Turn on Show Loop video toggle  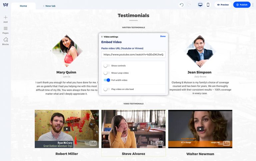(x=107, y=73)
